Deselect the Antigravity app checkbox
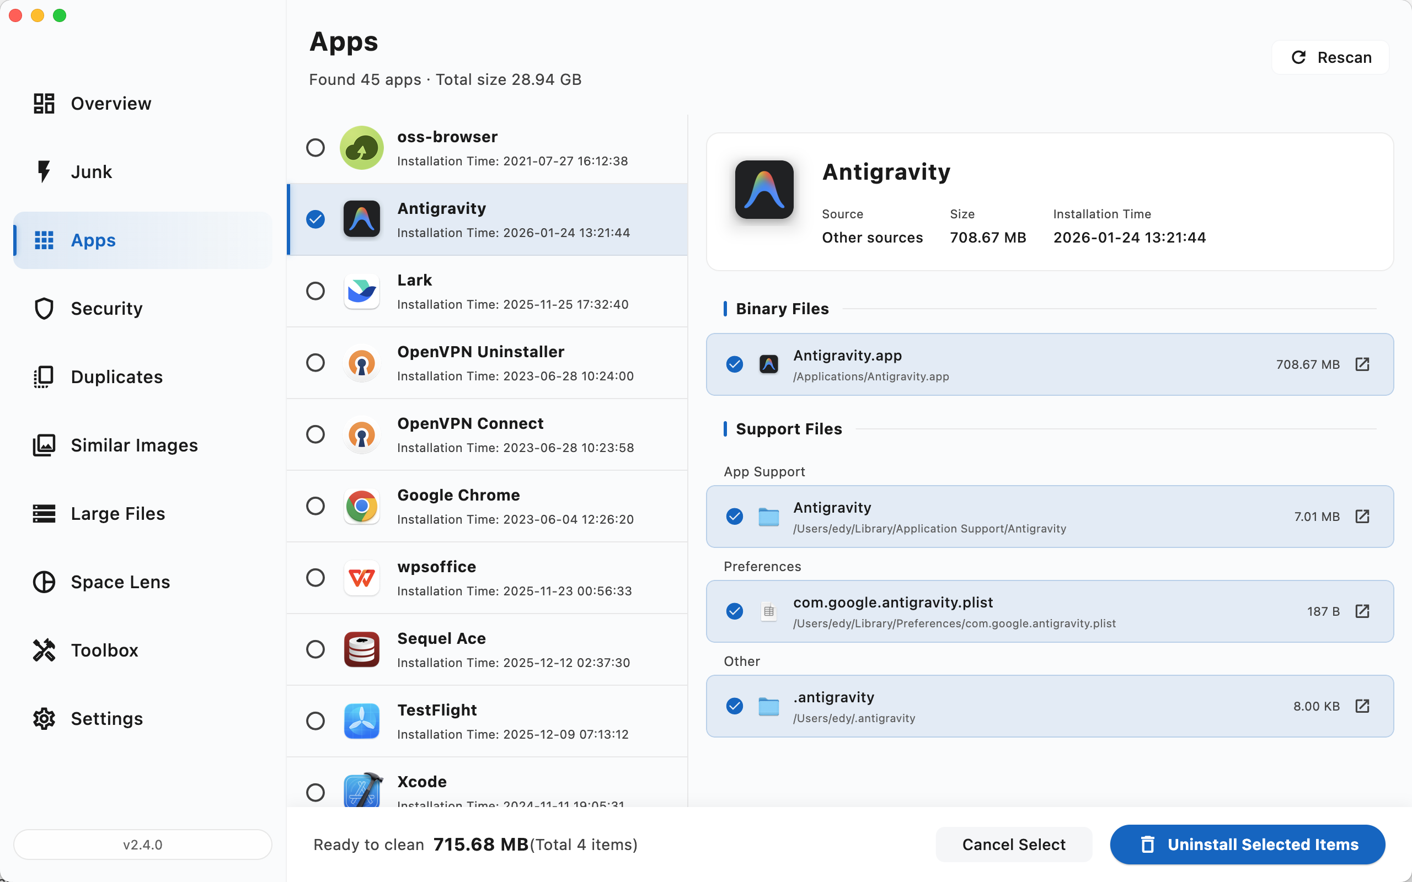Image resolution: width=1412 pixels, height=882 pixels. pos(315,219)
